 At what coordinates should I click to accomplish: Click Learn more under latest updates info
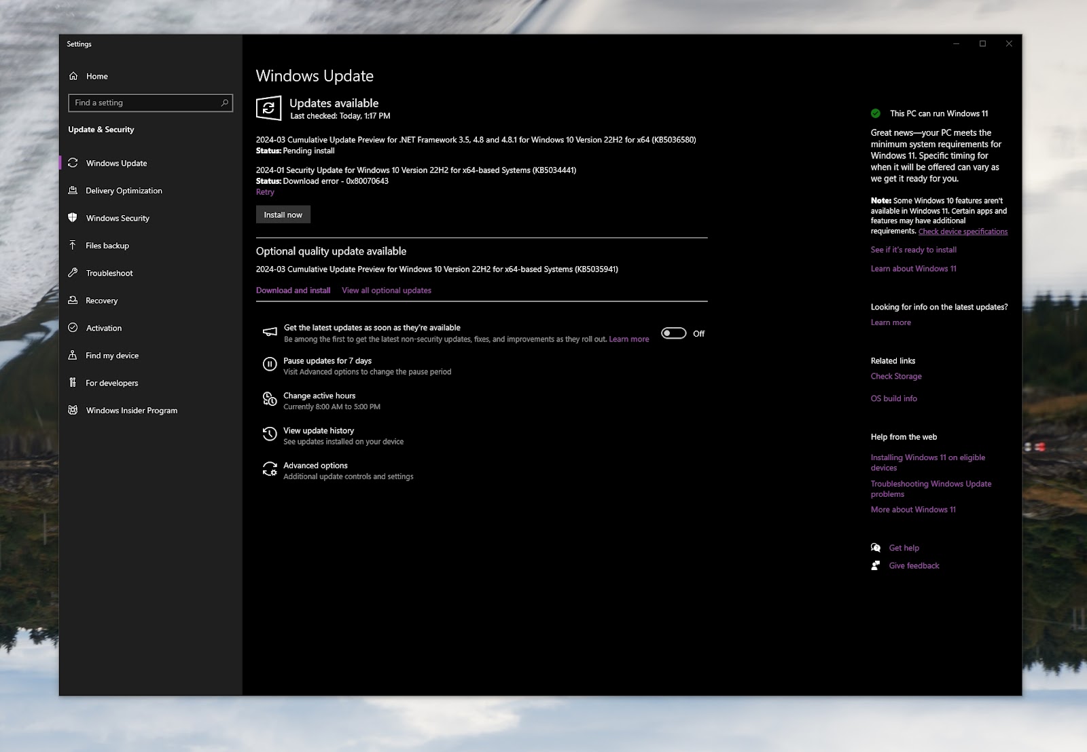891,322
